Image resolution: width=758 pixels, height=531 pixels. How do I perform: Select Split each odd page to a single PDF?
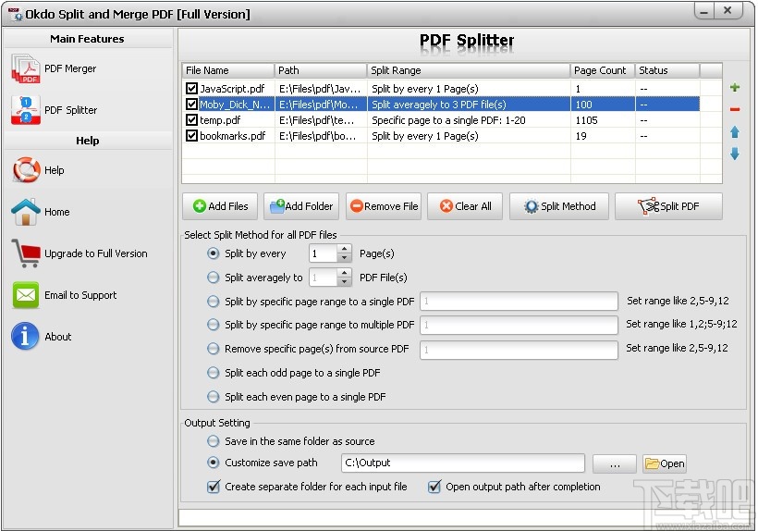pos(213,373)
